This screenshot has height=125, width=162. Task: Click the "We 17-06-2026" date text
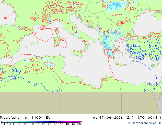coord(108,118)
